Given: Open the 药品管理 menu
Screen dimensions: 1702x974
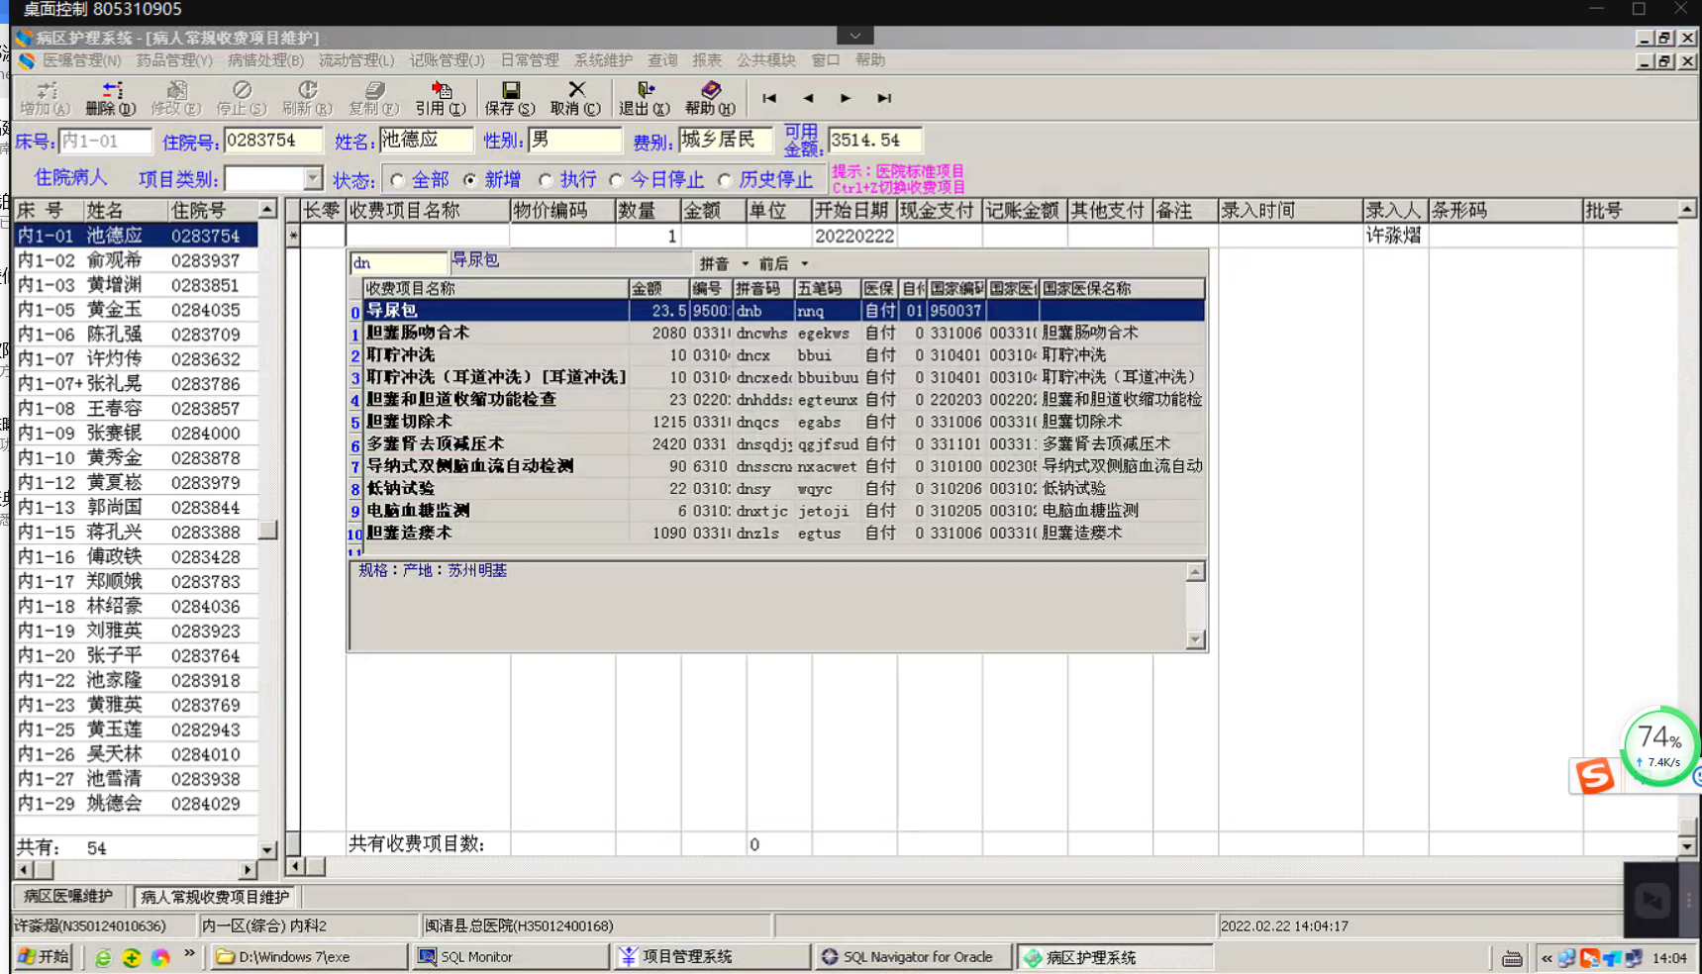Looking at the screenshot, I should 173,60.
